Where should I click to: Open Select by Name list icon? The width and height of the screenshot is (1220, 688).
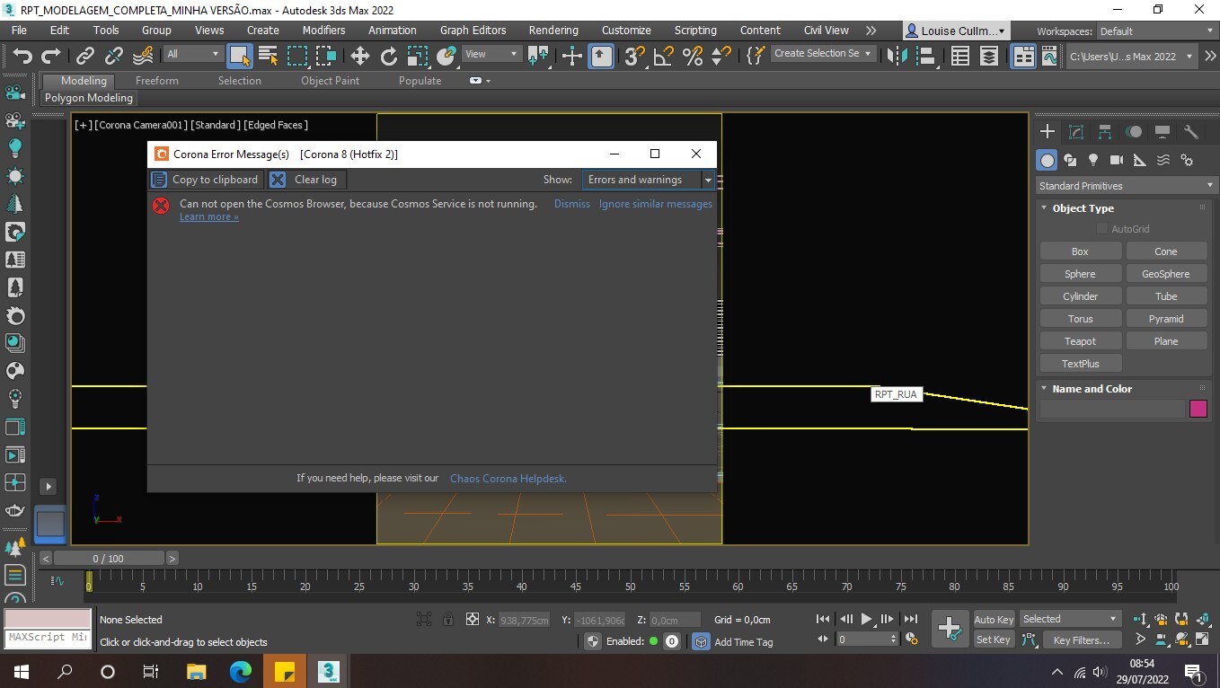click(268, 56)
